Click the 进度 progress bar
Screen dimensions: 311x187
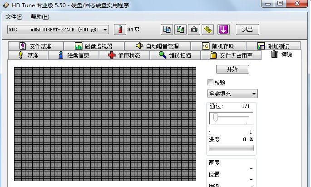231,148
